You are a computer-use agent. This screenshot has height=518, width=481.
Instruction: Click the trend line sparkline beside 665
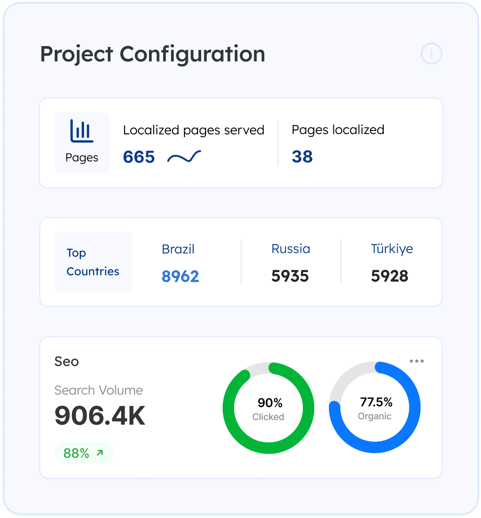(x=184, y=157)
